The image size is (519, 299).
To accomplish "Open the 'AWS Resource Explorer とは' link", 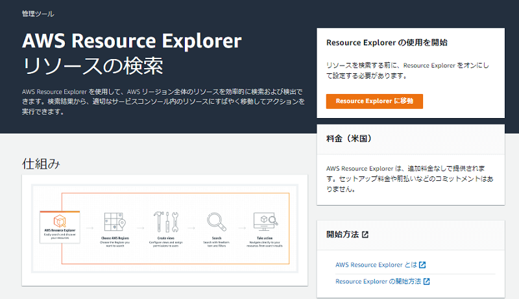I will [x=380, y=265].
